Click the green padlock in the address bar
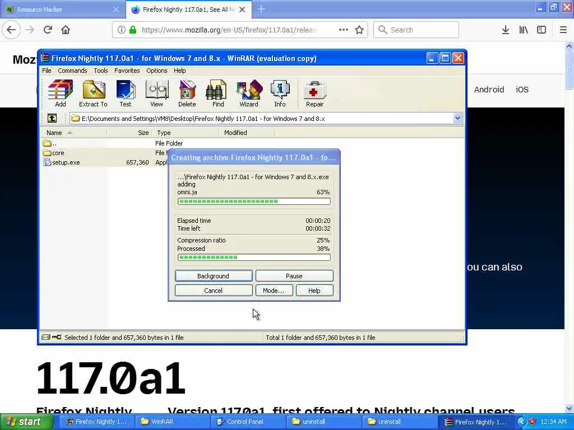The image size is (574, 430). pos(133,30)
